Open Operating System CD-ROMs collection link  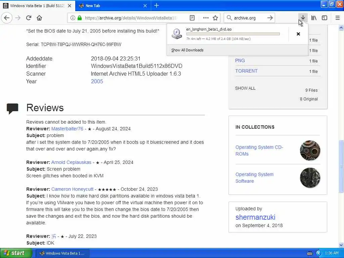[x=259, y=150]
